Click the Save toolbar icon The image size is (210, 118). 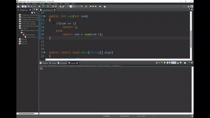click(23, 7)
